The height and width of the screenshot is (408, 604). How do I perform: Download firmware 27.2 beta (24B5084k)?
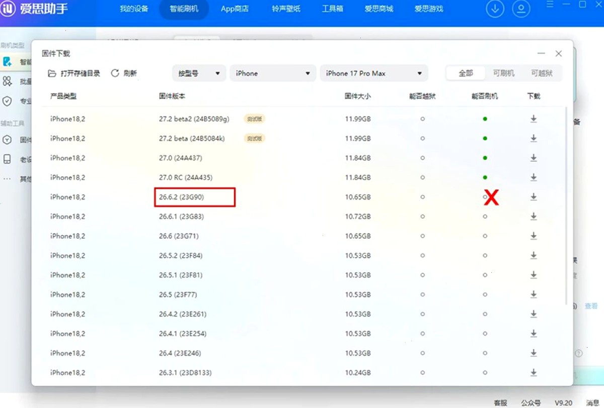coord(534,138)
